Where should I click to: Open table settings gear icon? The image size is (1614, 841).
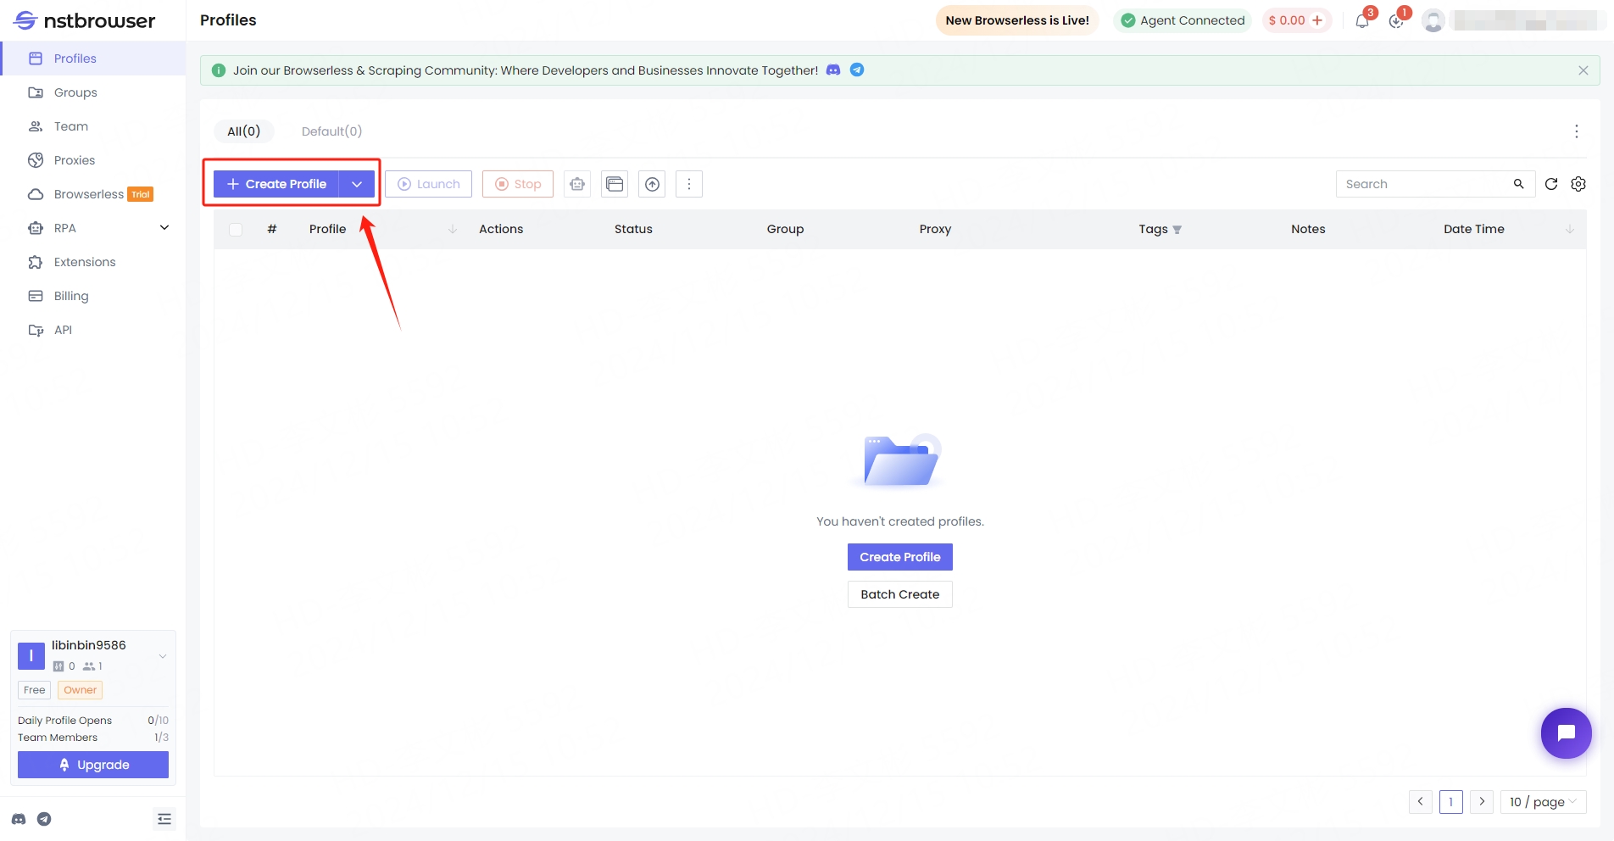[1578, 184]
